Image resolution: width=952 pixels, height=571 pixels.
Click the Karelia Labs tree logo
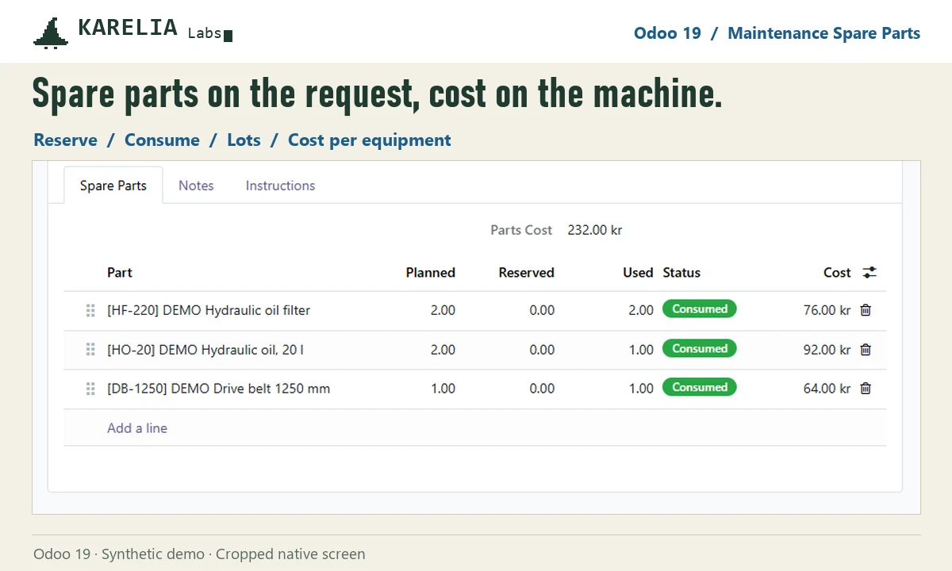(51, 33)
